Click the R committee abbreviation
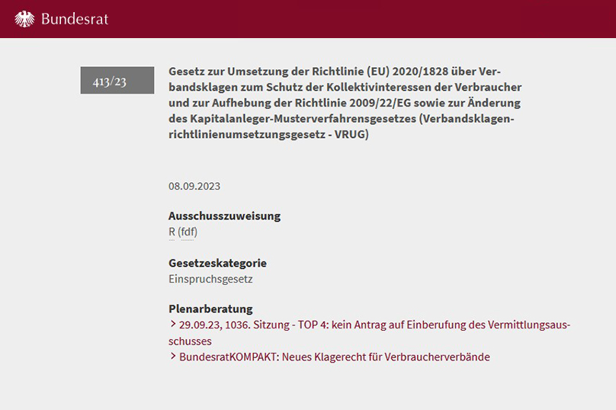This screenshot has width=616, height=410. (x=172, y=232)
